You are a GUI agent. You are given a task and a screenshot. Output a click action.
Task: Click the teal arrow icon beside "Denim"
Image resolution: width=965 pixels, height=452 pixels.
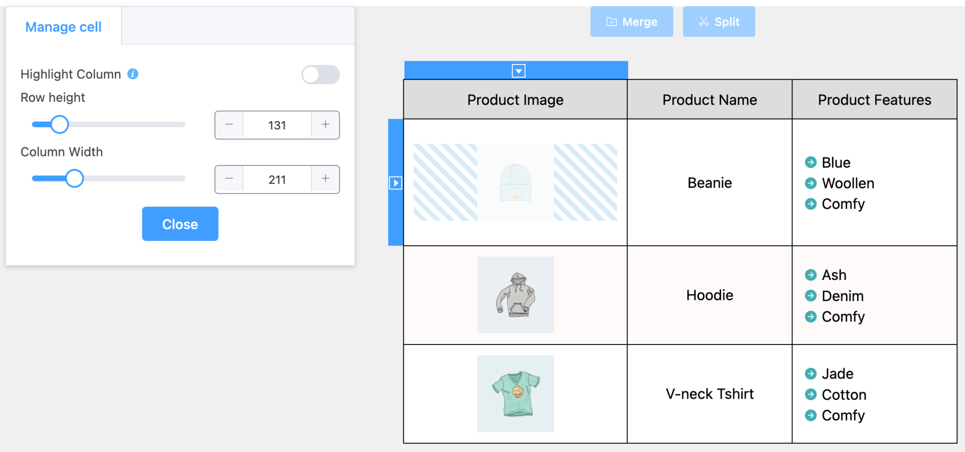point(810,296)
